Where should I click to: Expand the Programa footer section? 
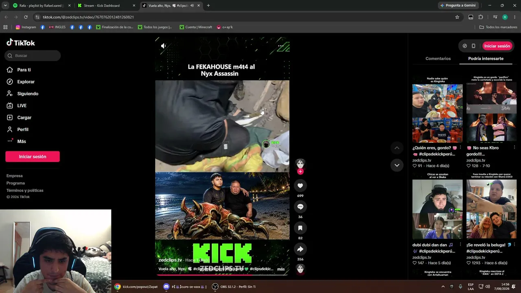point(15,183)
